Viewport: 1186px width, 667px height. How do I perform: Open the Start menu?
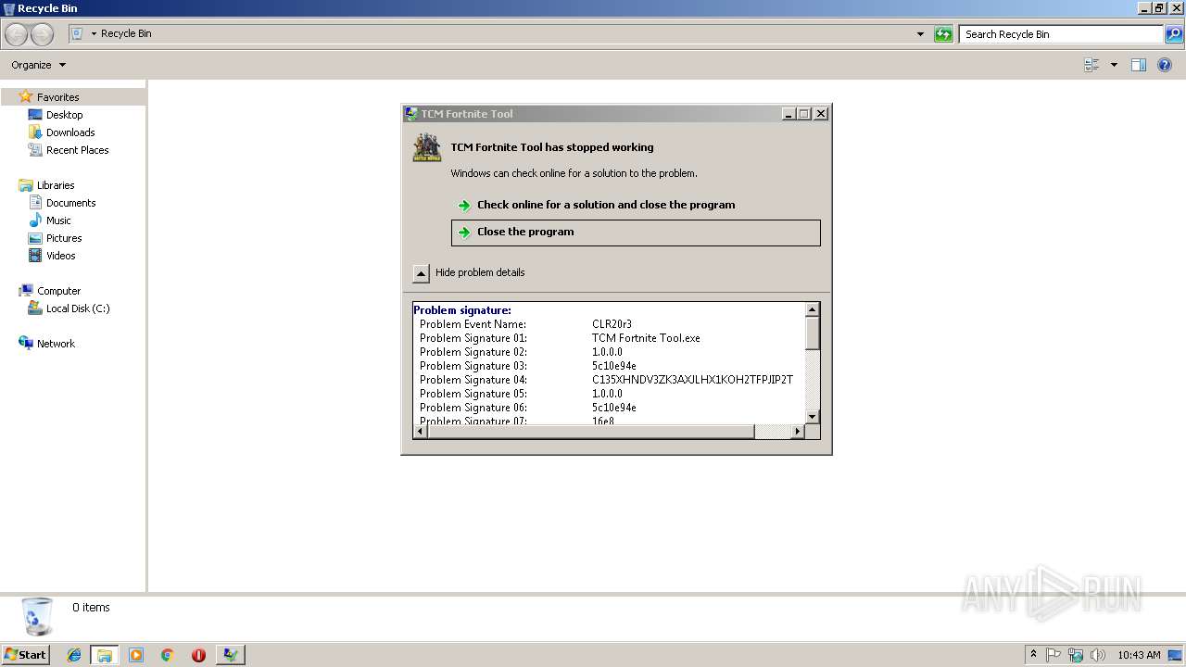[x=25, y=655]
